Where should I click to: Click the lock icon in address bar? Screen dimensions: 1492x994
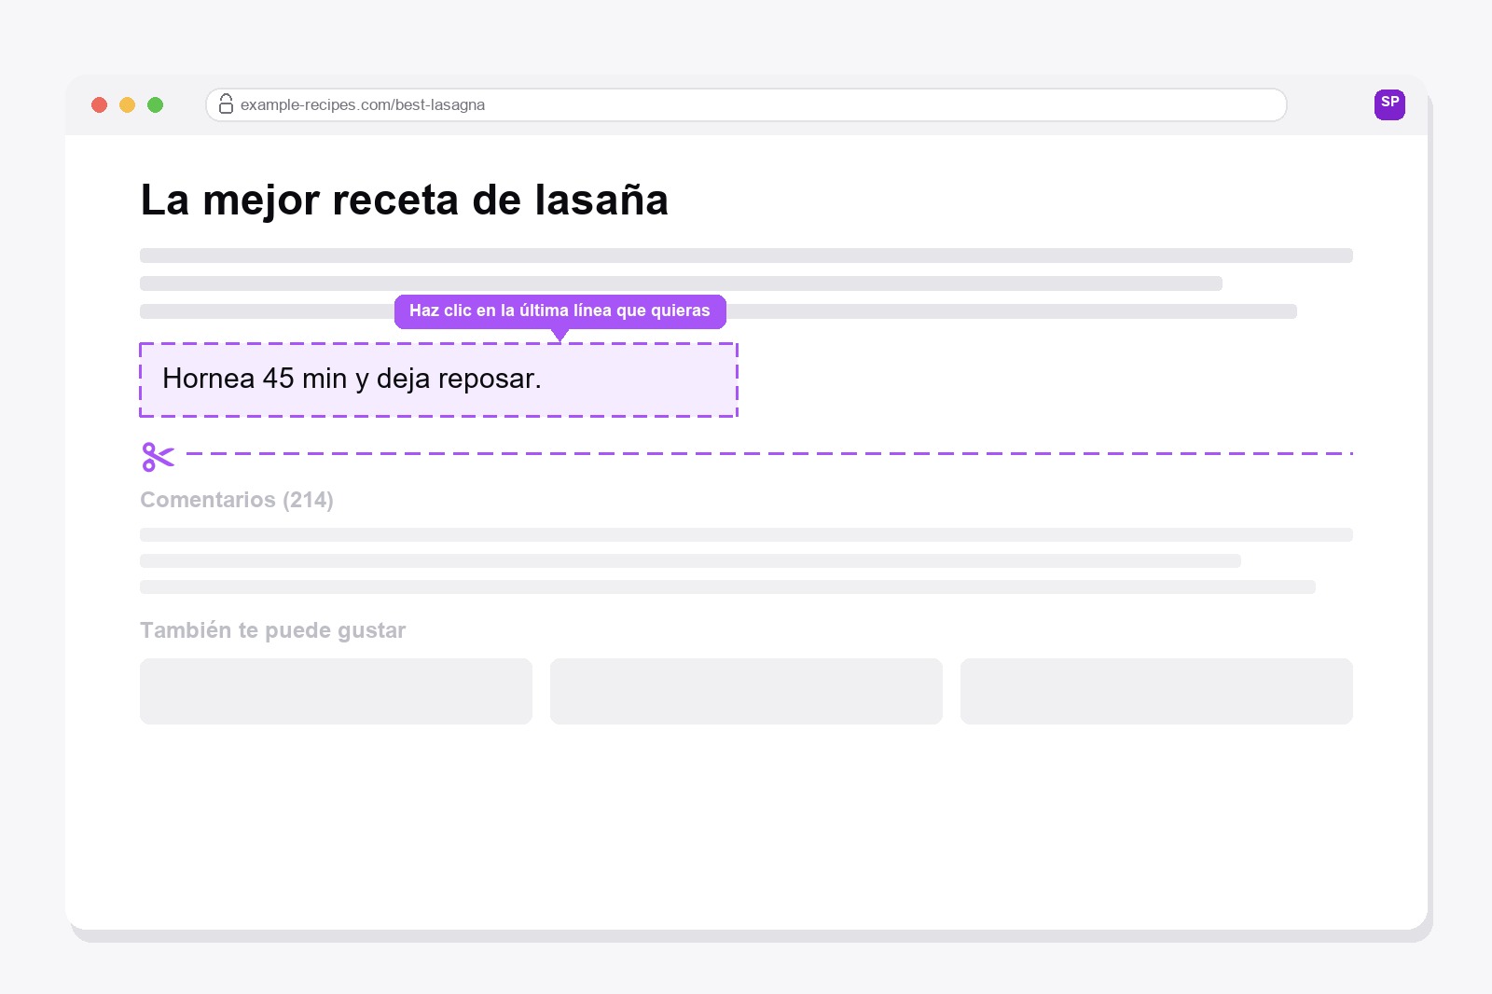[x=226, y=104]
